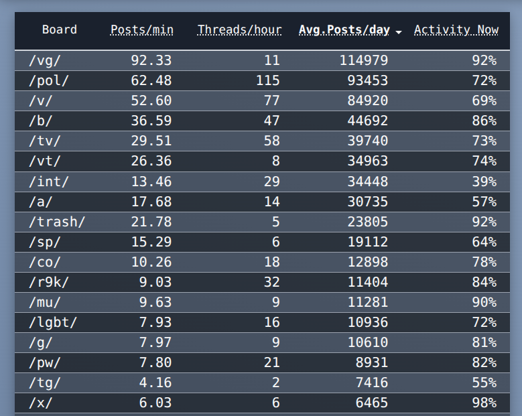
Task: Select the /sp/ board name
Action: pos(45,242)
